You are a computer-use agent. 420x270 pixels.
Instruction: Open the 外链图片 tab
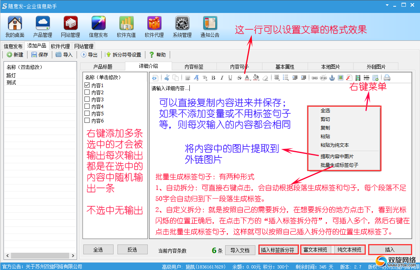tap(376, 67)
